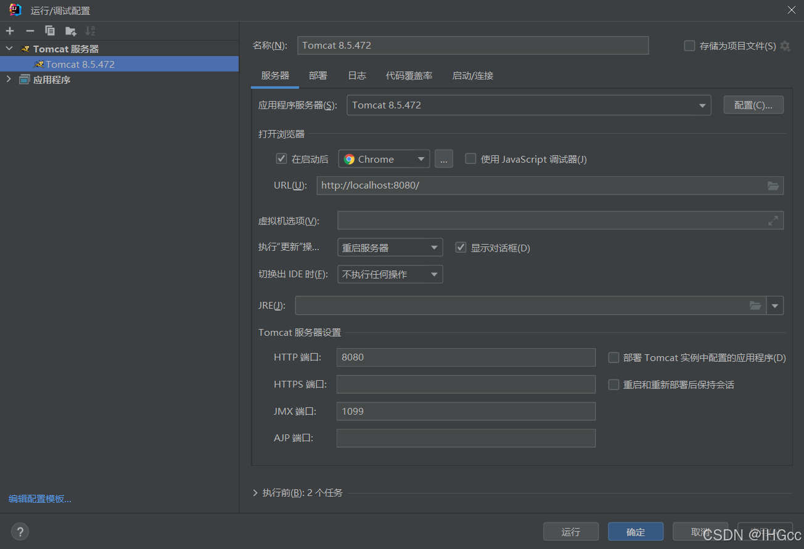Open the 重启服务器 update action dropdown
Screen dimensions: 804x549
click(x=390, y=248)
